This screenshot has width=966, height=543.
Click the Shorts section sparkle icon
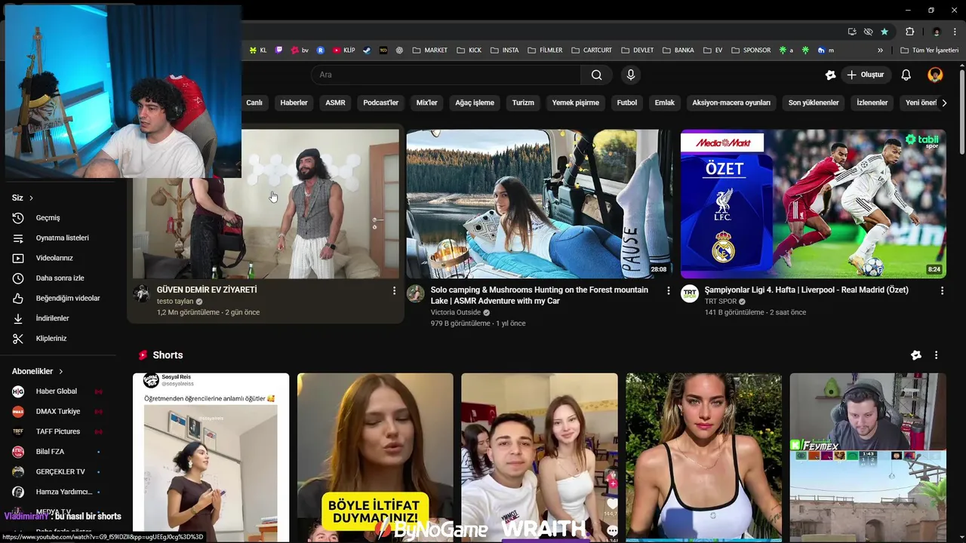(916, 355)
